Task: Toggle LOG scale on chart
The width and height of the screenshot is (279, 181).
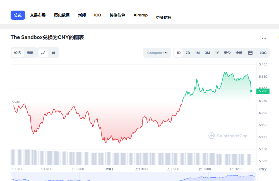Action: 263,53
